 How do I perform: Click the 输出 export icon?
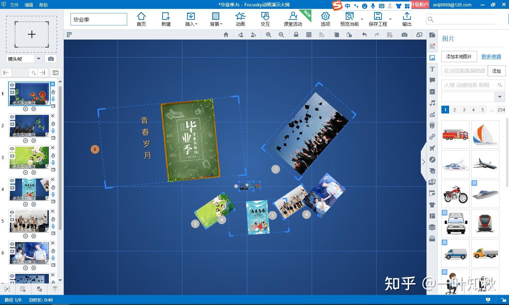click(x=407, y=19)
